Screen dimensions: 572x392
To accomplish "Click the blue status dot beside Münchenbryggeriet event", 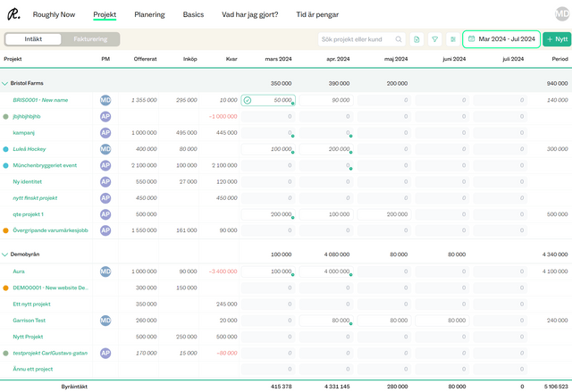I will (x=5, y=165).
